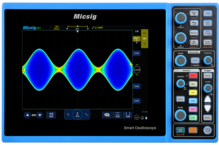Tap the CH3 channel tab on screen
This screenshot has height=145, width=219.
pos(137,87)
